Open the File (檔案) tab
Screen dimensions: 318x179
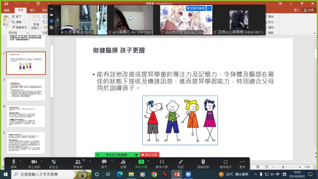(7, 10)
